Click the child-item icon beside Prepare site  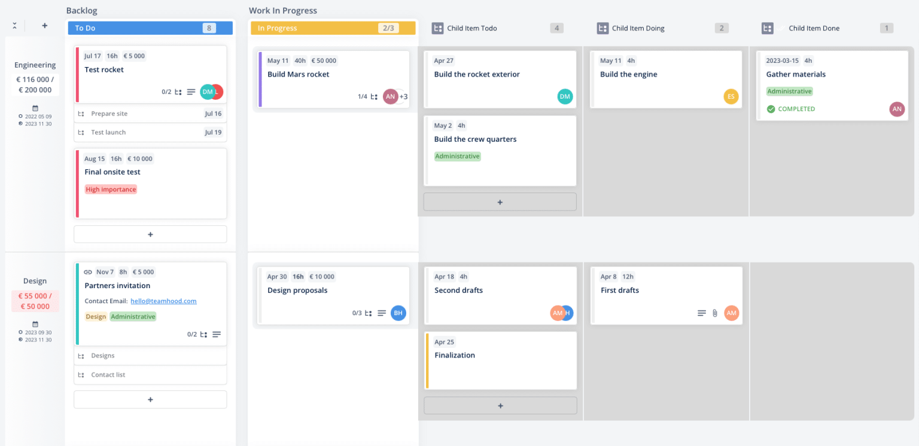click(81, 114)
